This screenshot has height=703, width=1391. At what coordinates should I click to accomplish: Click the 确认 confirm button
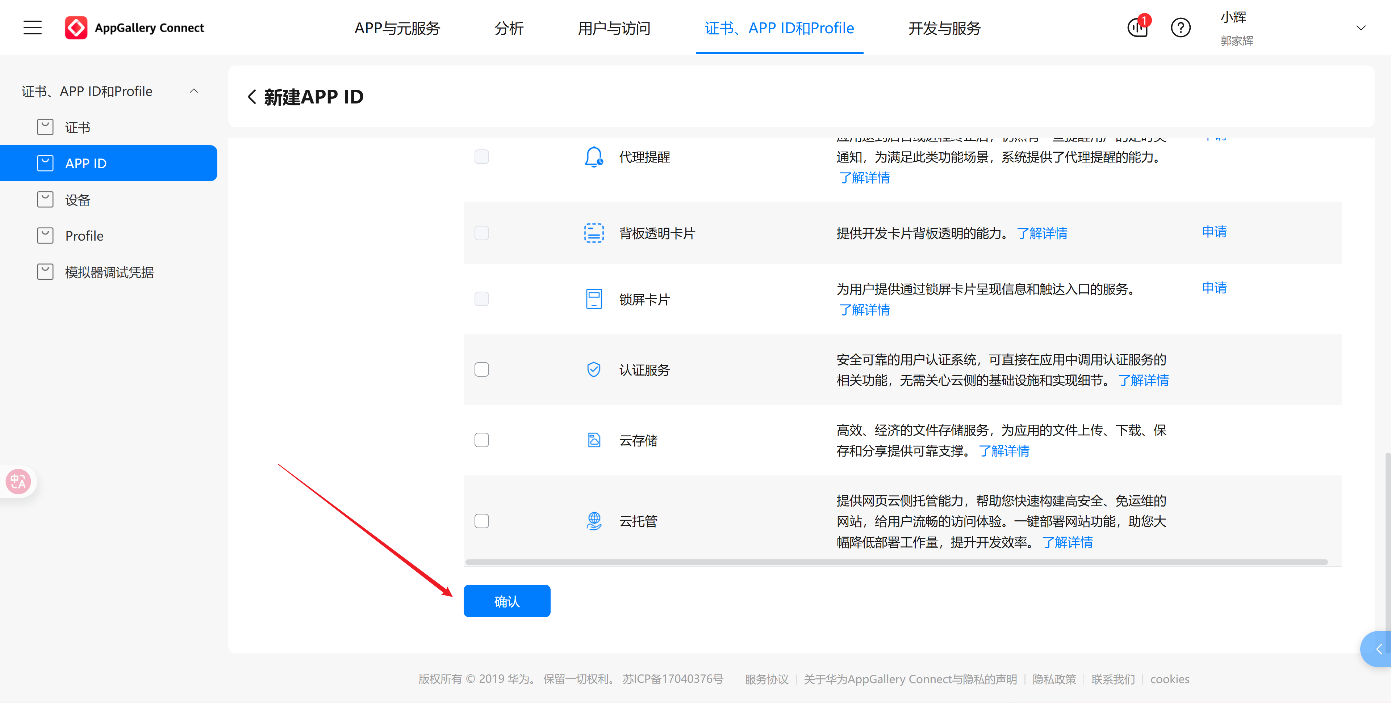[506, 601]
